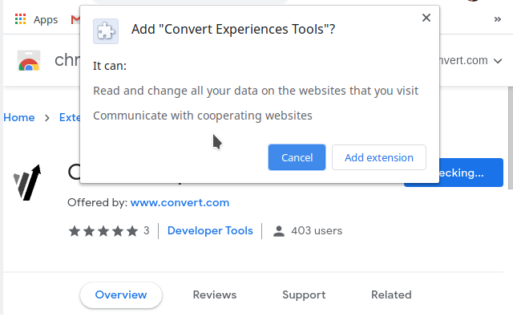Click the '403 users' text

click(x=317, y=230)
